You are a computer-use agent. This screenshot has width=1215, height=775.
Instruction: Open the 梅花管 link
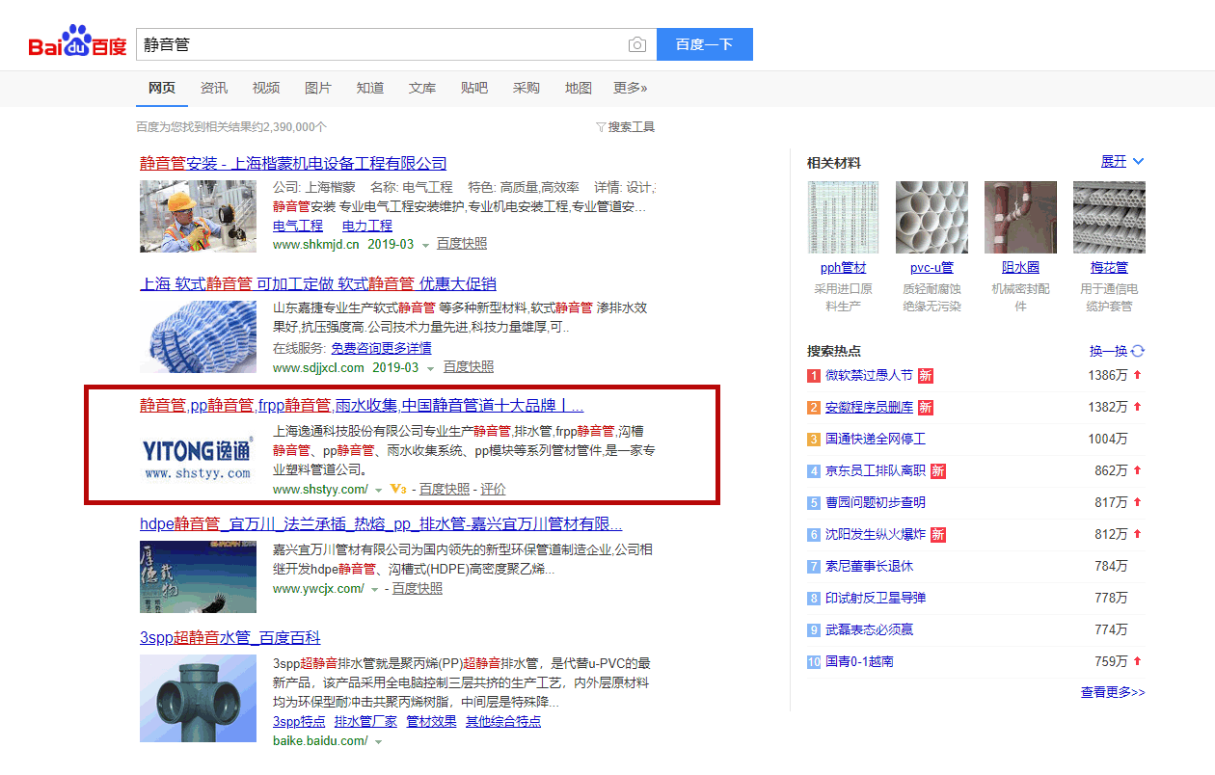[1109, 268]
